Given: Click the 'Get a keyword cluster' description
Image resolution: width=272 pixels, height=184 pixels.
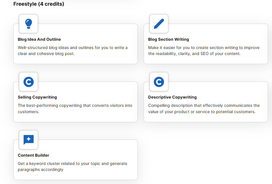Looking at the screenshot, I should (x=72, y=166).
